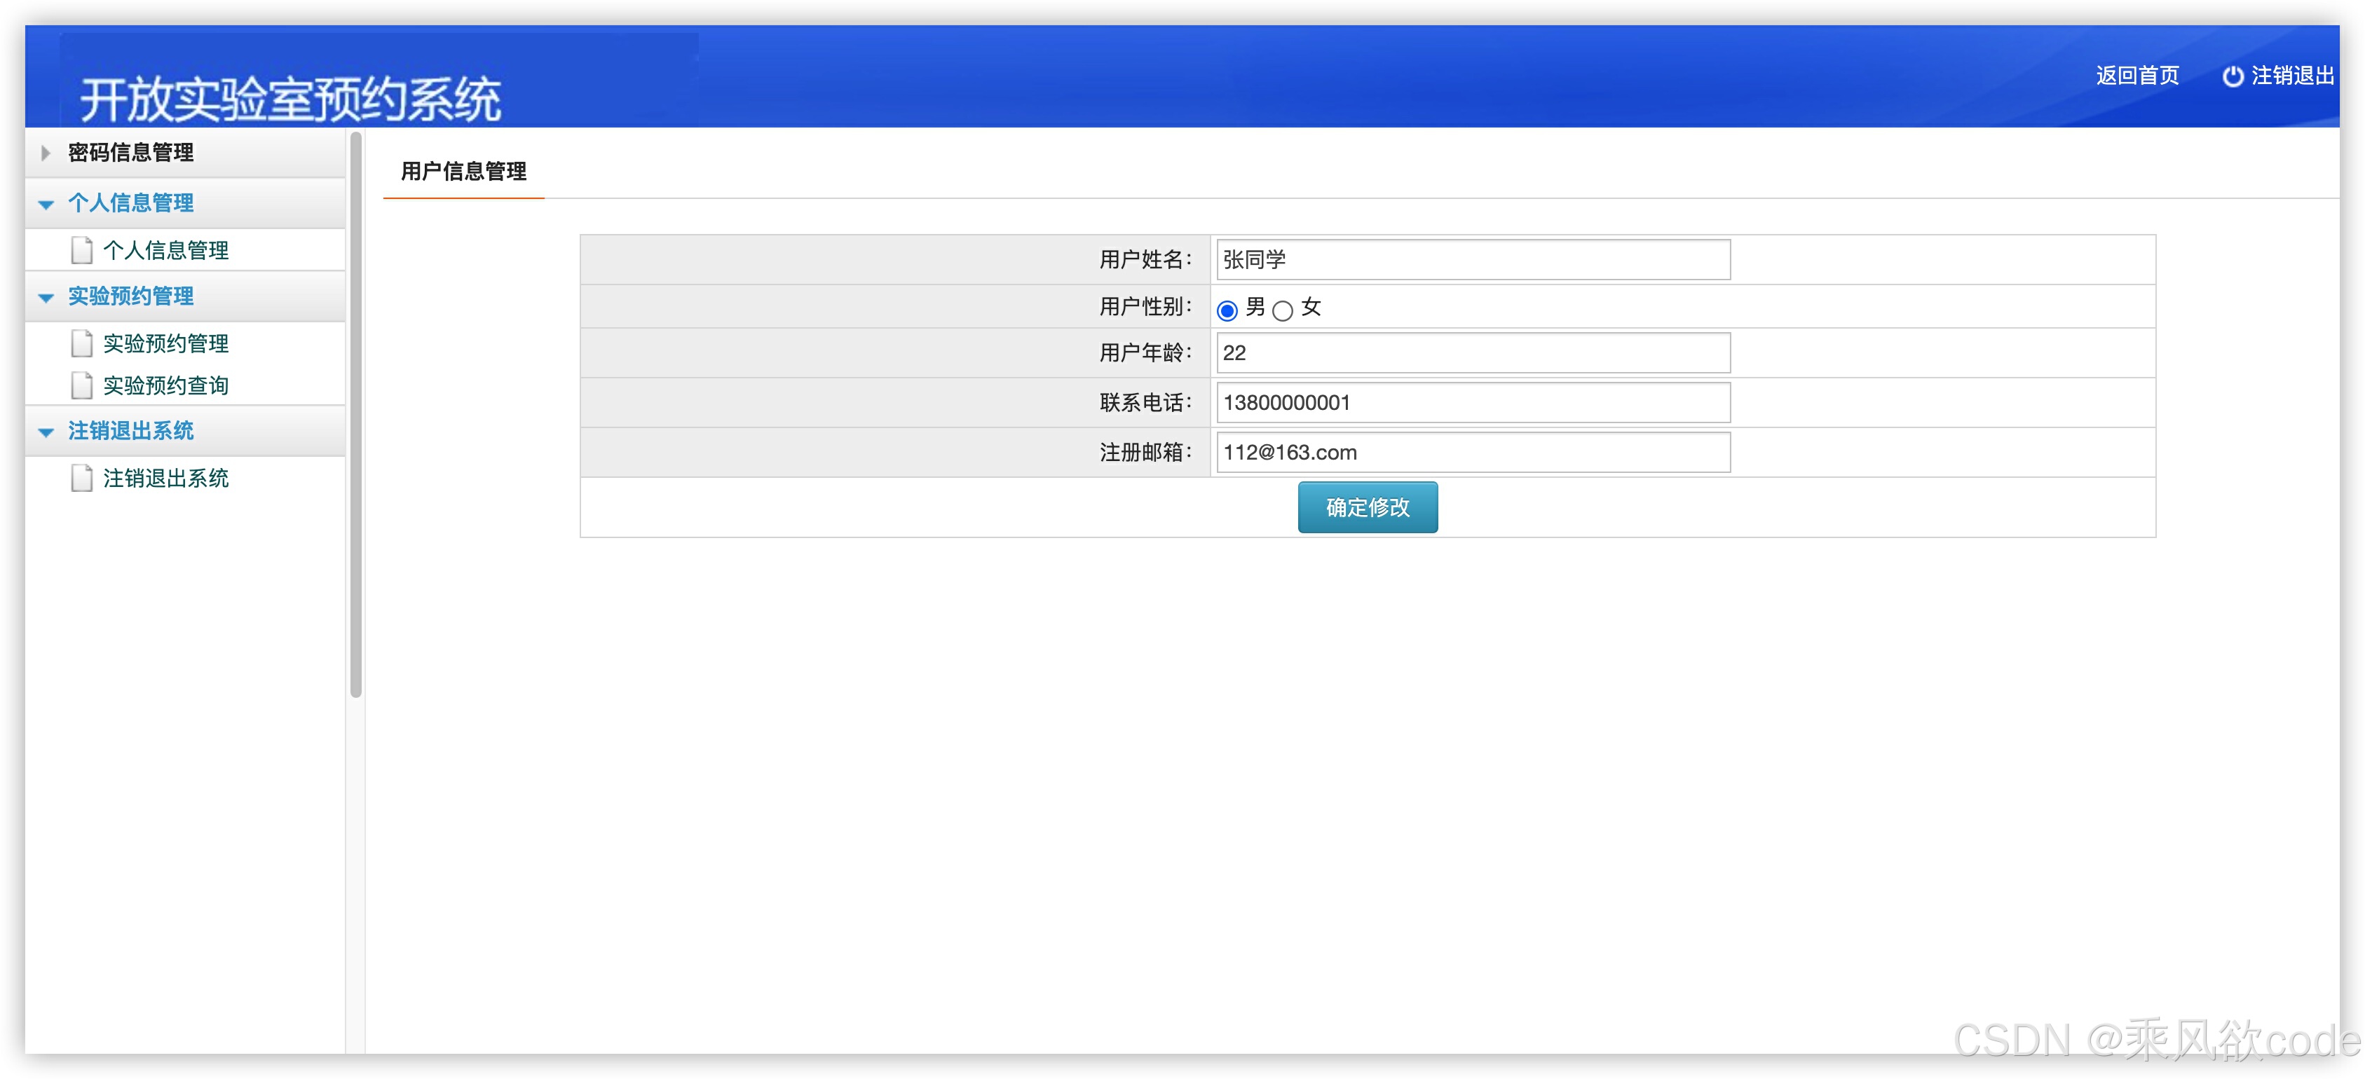Image resolution: width=2365 pixels, height=1079 pixels.
Task: Click document icon next to 注销退出系统 item
Action: click(x=82, y=478)
